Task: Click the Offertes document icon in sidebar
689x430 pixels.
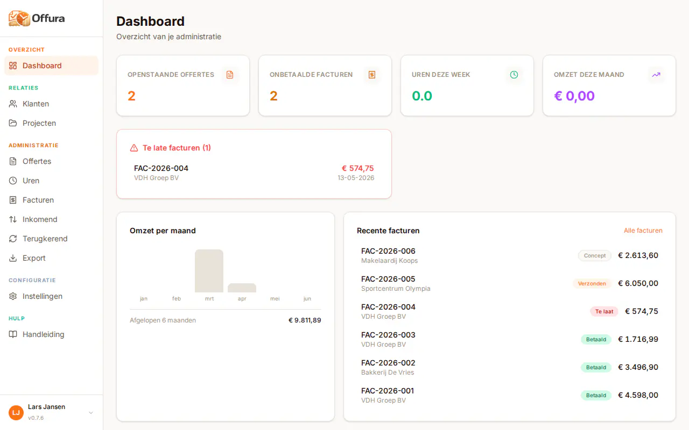Action: click(13, 161)
